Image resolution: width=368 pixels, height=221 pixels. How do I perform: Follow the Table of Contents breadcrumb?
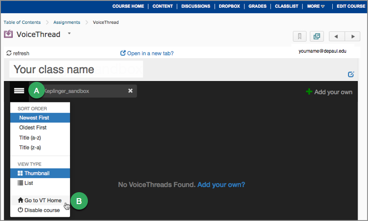[x=22, y=22]
